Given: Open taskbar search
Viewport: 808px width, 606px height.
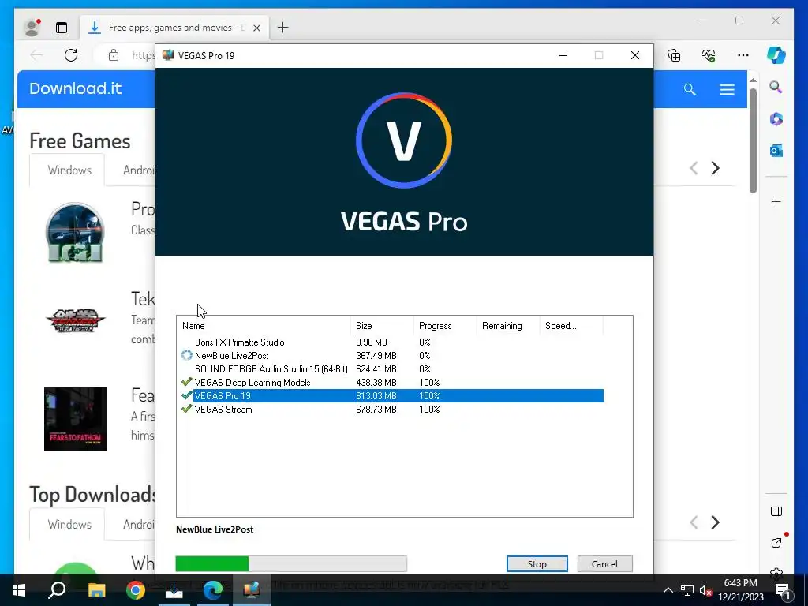Looking at the screenshot, I should [57, 590].
